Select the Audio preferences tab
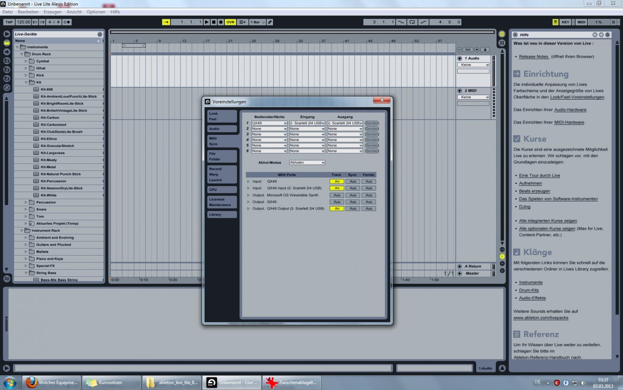This screenshot has height=390, width=623. click(222, 129)
